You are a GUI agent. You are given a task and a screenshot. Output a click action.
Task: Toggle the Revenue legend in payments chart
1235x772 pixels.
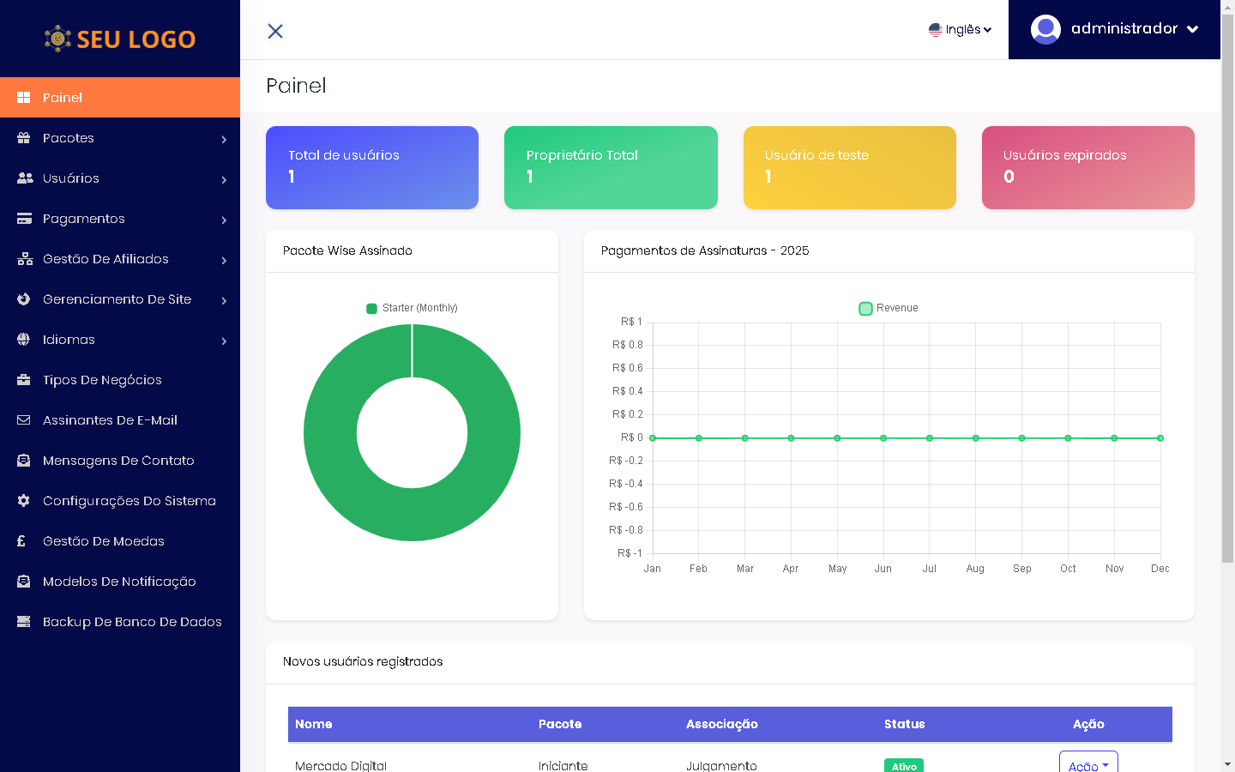coord(889,308)
